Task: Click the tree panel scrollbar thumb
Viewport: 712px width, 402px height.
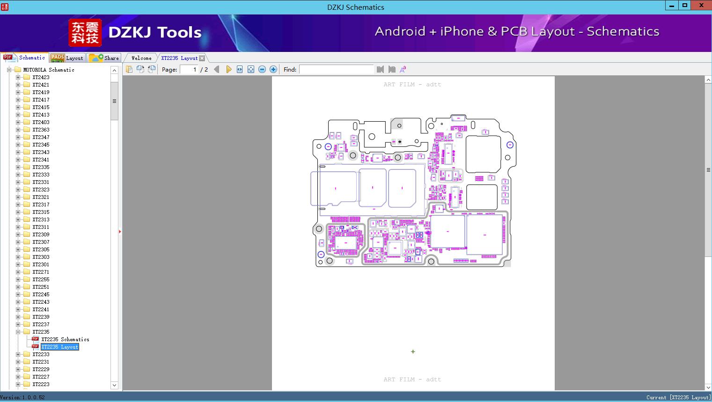Action: click(x=114, y=101)
